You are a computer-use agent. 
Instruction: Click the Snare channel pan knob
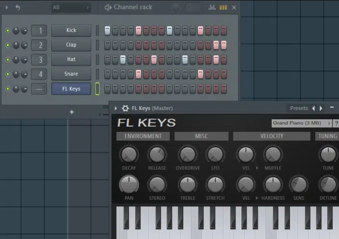pos(16,74)
